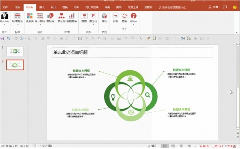Open the 文件 file tab

(x=5, y=7)
